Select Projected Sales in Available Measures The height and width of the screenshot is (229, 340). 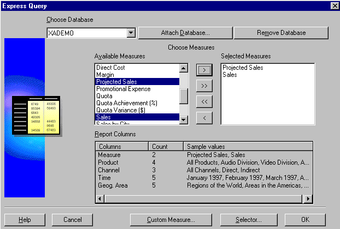coord(137,82)
